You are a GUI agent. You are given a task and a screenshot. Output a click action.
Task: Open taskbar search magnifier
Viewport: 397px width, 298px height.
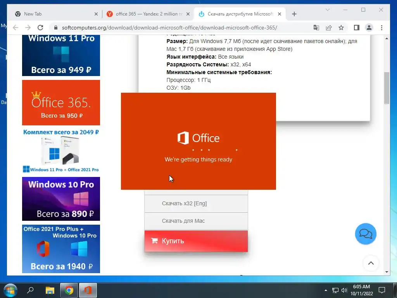pos(30,290)
